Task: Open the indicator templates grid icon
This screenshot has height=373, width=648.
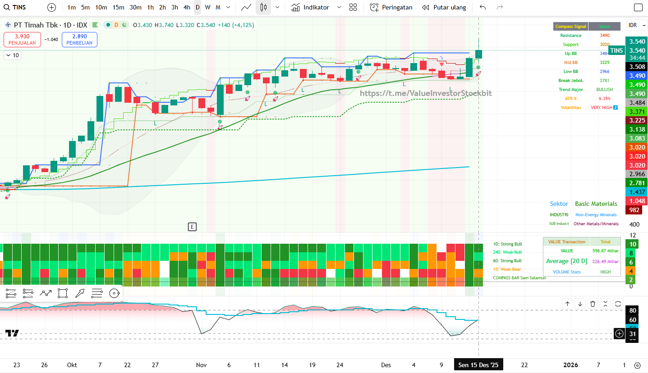Action: tap(353, 7)
